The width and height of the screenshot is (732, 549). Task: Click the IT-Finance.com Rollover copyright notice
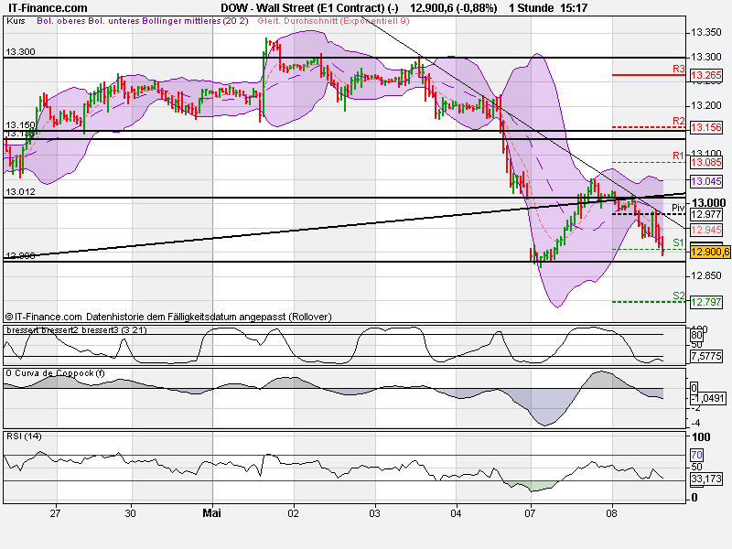click(x=168, y=317)
